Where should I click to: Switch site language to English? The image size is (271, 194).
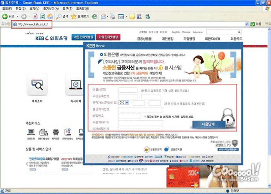tap(176, 32)
